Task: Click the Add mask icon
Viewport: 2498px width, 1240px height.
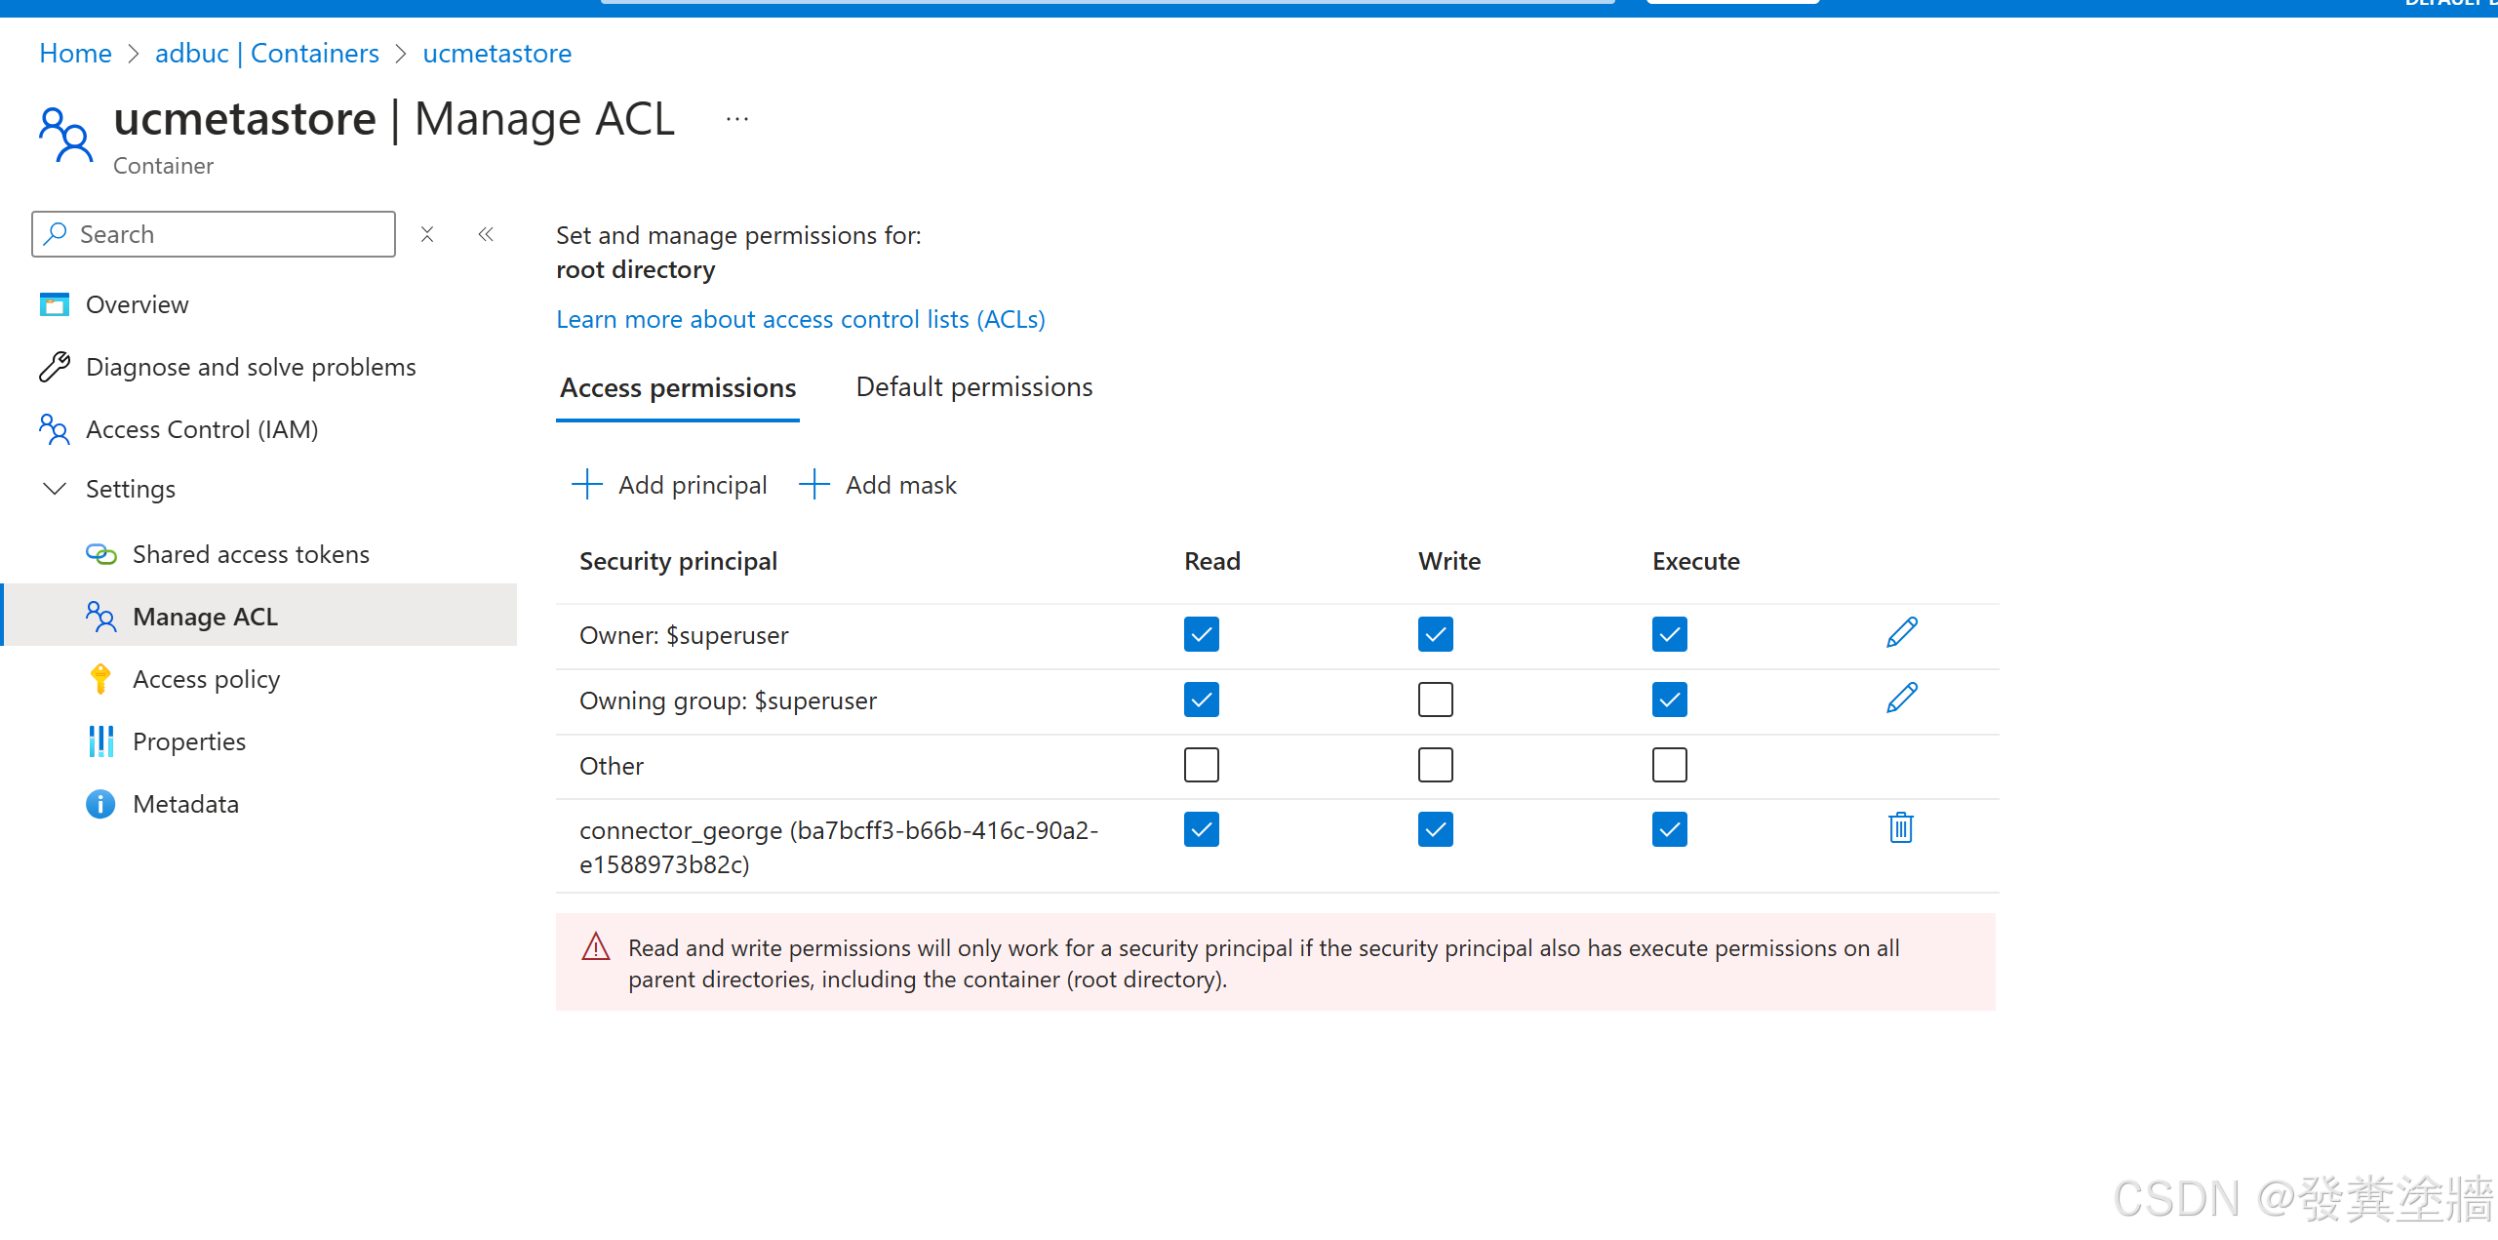Action: tap(813, 485)
